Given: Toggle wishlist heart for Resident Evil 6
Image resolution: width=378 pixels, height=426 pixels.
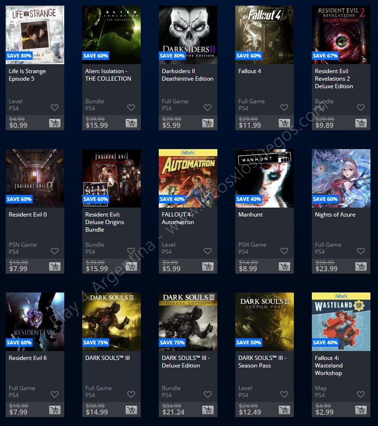Looking at the screenshot, I should (x=55, y=394).
